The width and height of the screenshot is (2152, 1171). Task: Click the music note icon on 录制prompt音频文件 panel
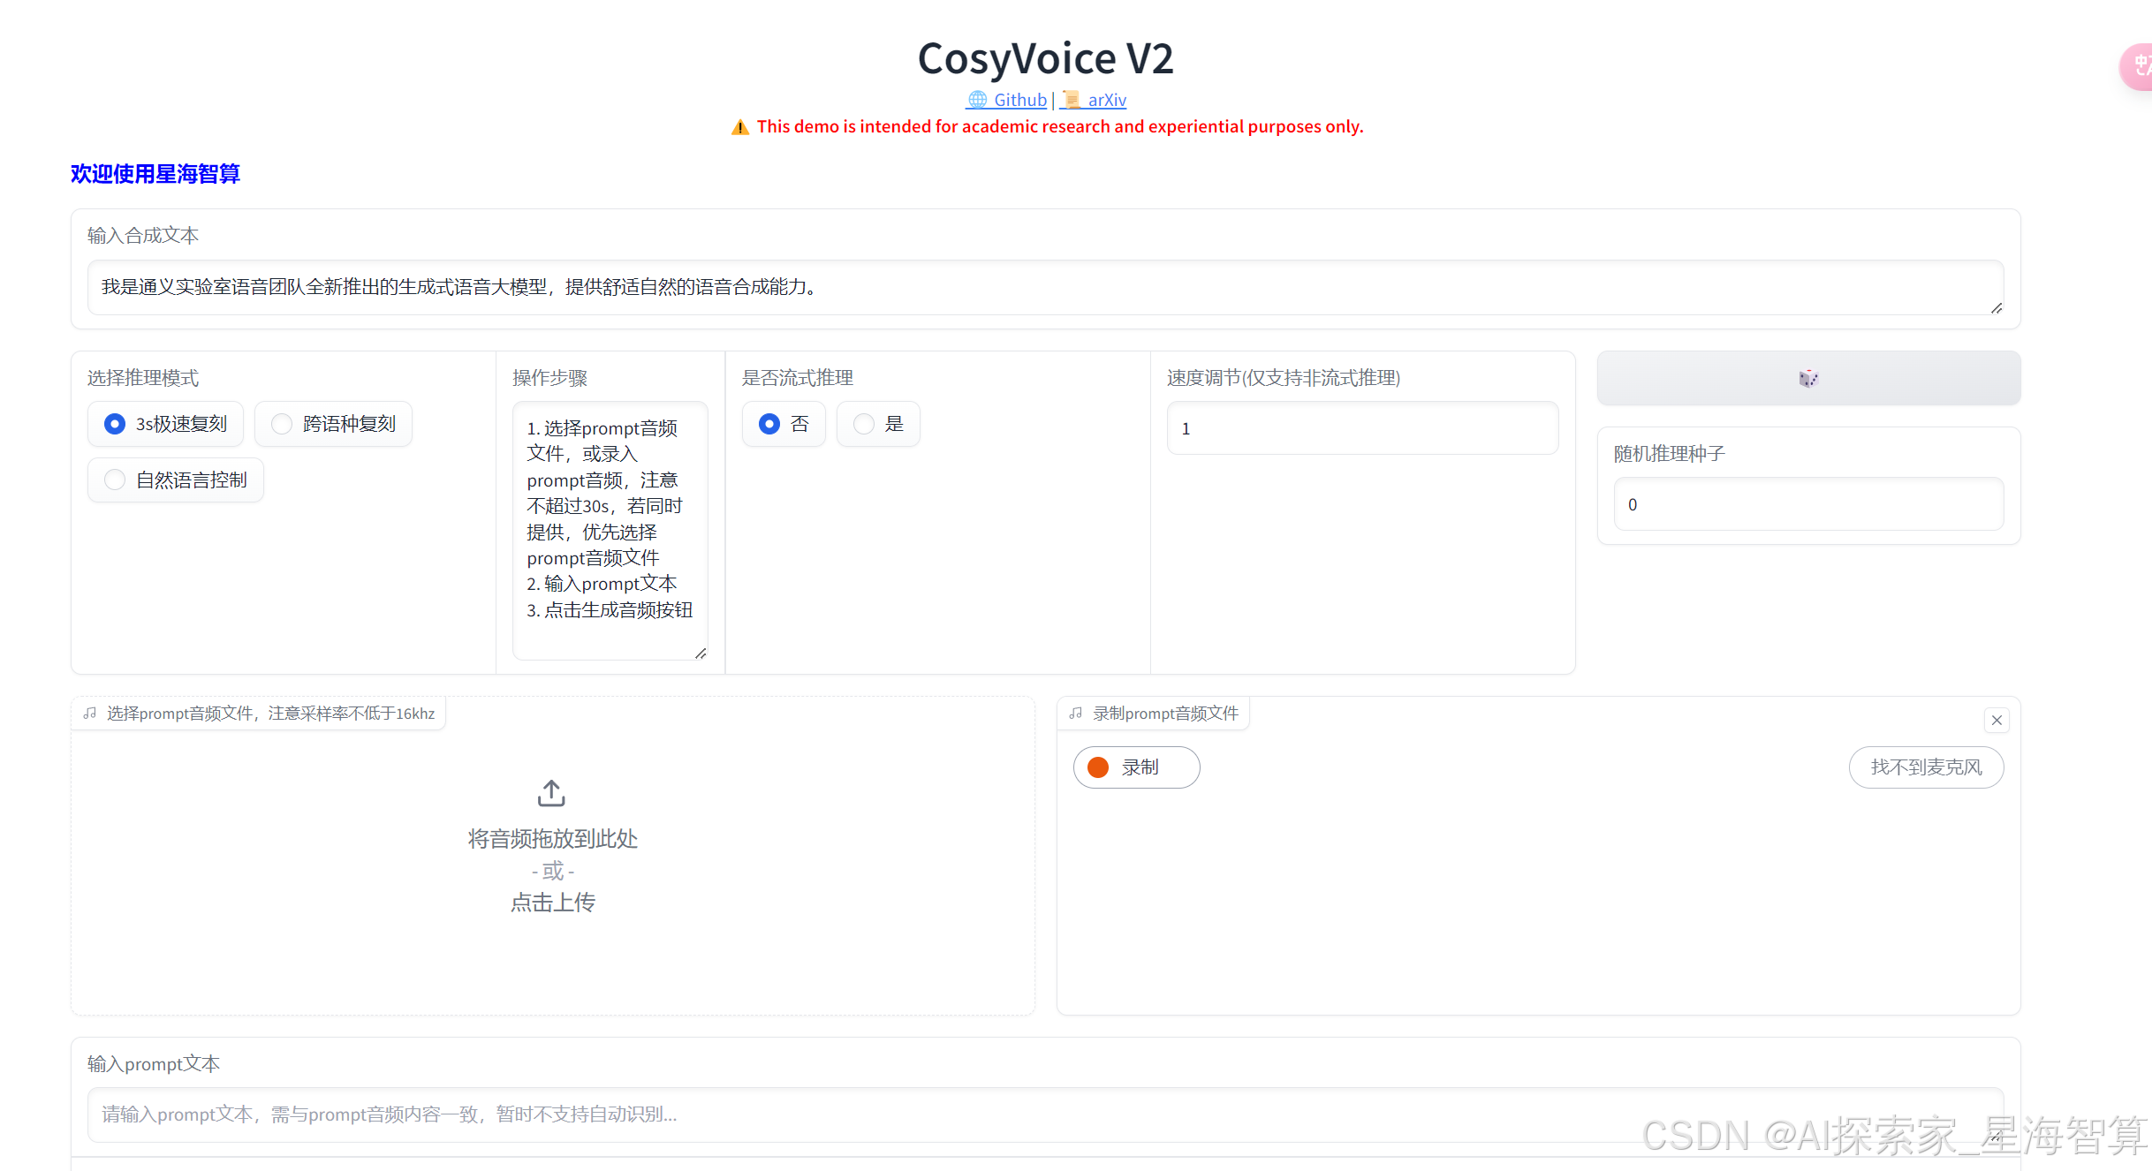click(1075, 713)
